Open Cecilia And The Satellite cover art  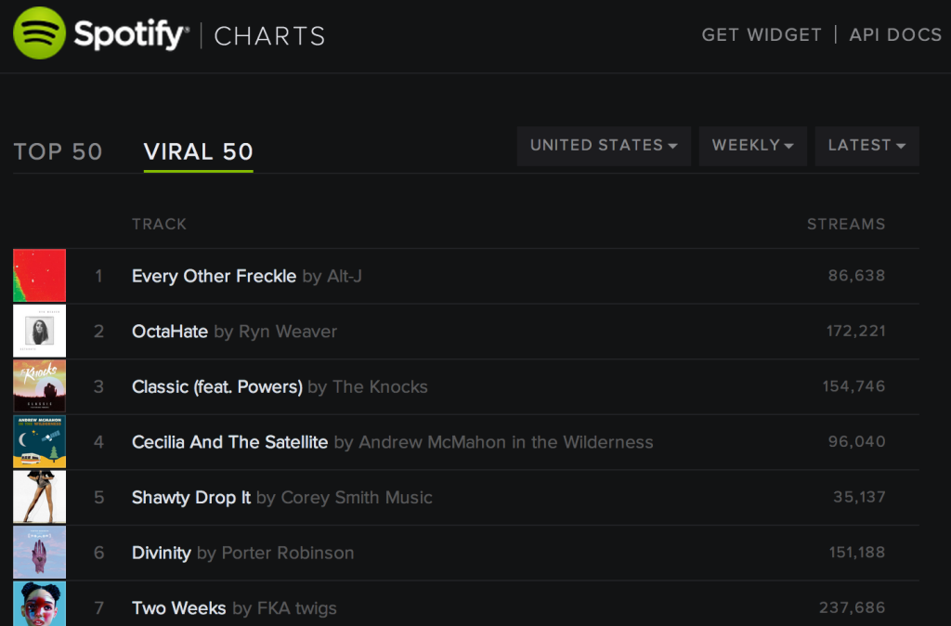(39, 442)
